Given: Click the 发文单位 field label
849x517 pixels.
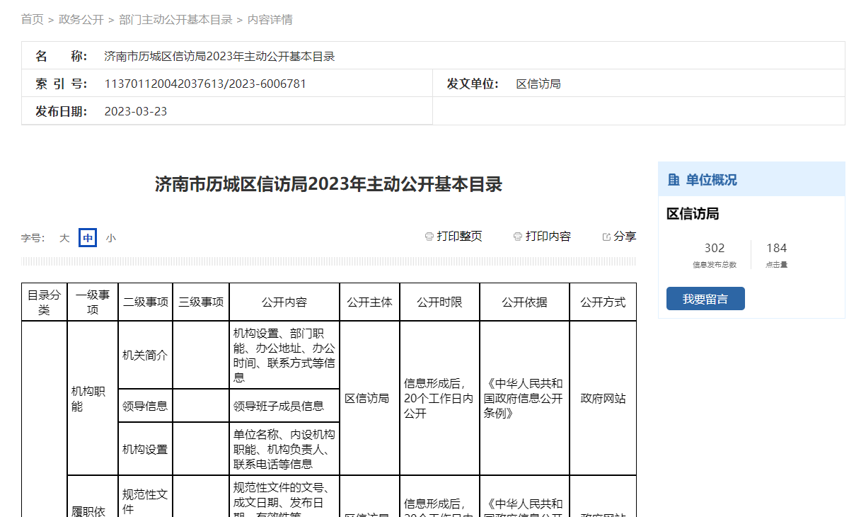Looking at the screenshot, I should tap(473, 84).
